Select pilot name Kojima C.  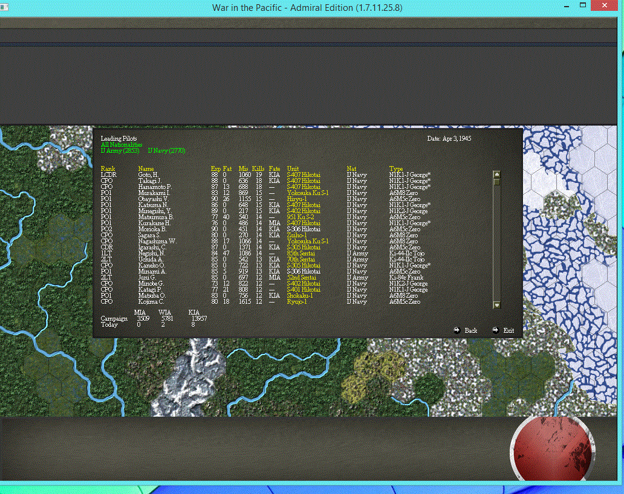(151, 301)
